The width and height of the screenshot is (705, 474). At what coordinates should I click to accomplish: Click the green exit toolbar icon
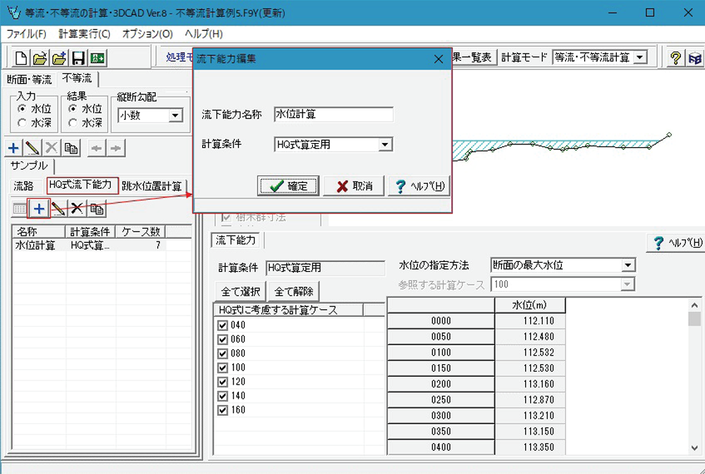[97, 58]
